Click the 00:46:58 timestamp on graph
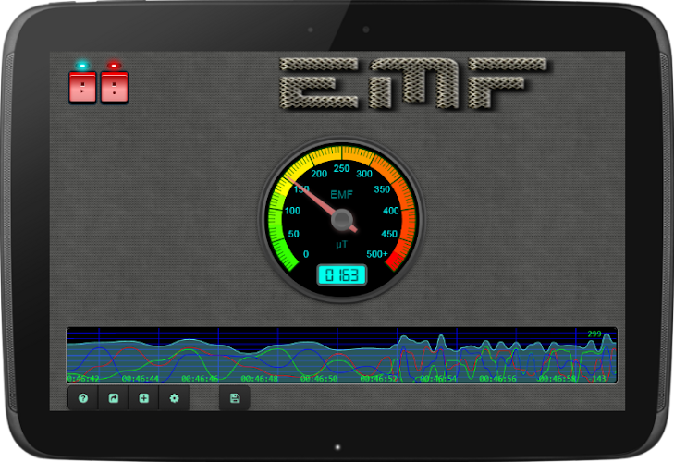The height and width of the screenshot is (462, 674). click(x=558, y=379)
